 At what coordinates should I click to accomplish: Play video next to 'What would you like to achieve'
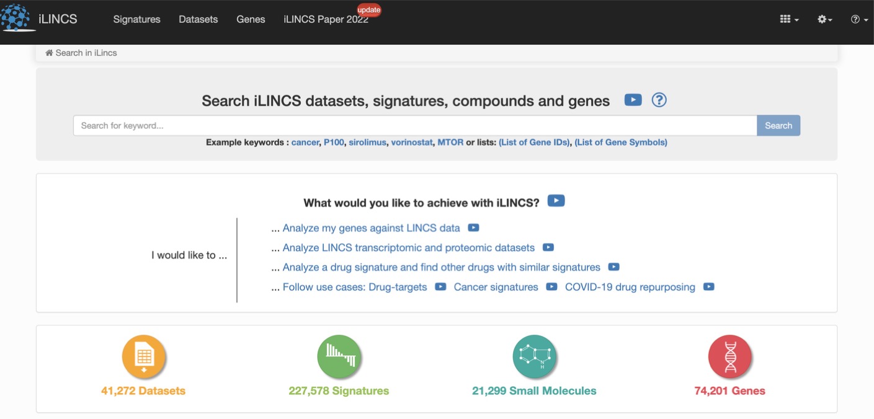[x=556, y=201]
